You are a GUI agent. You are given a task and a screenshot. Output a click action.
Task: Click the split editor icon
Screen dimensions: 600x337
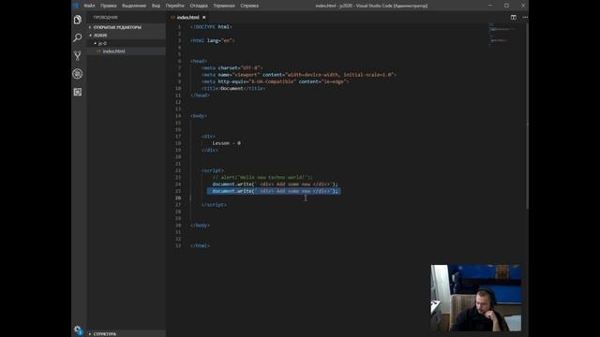tap(514, 17)
